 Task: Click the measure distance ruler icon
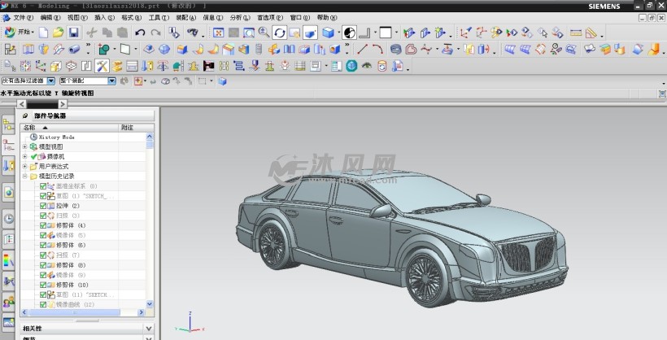click(x=576, y=33)
